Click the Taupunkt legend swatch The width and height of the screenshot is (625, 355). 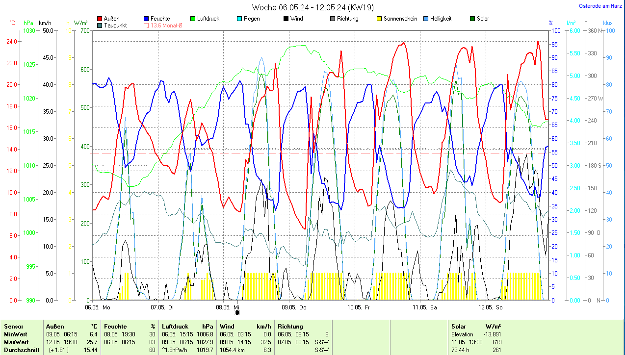100,25
